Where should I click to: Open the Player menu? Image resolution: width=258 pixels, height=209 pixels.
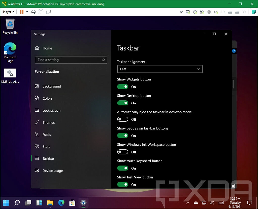coord(9,12)
